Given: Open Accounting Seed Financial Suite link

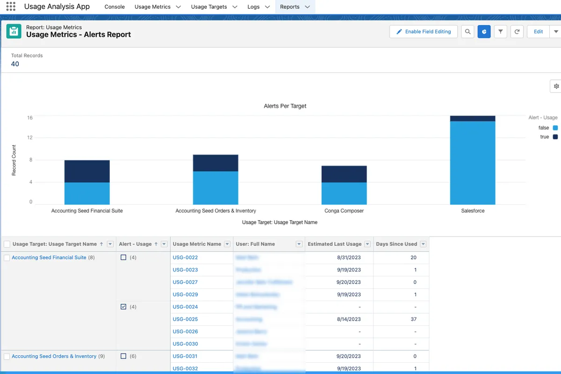Looking at the screenshot, I should [x=49, y=258].
